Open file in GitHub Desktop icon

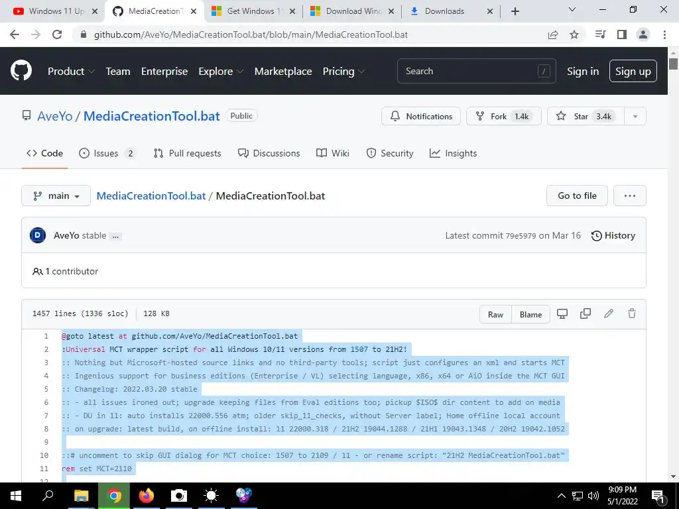(562, 313)
